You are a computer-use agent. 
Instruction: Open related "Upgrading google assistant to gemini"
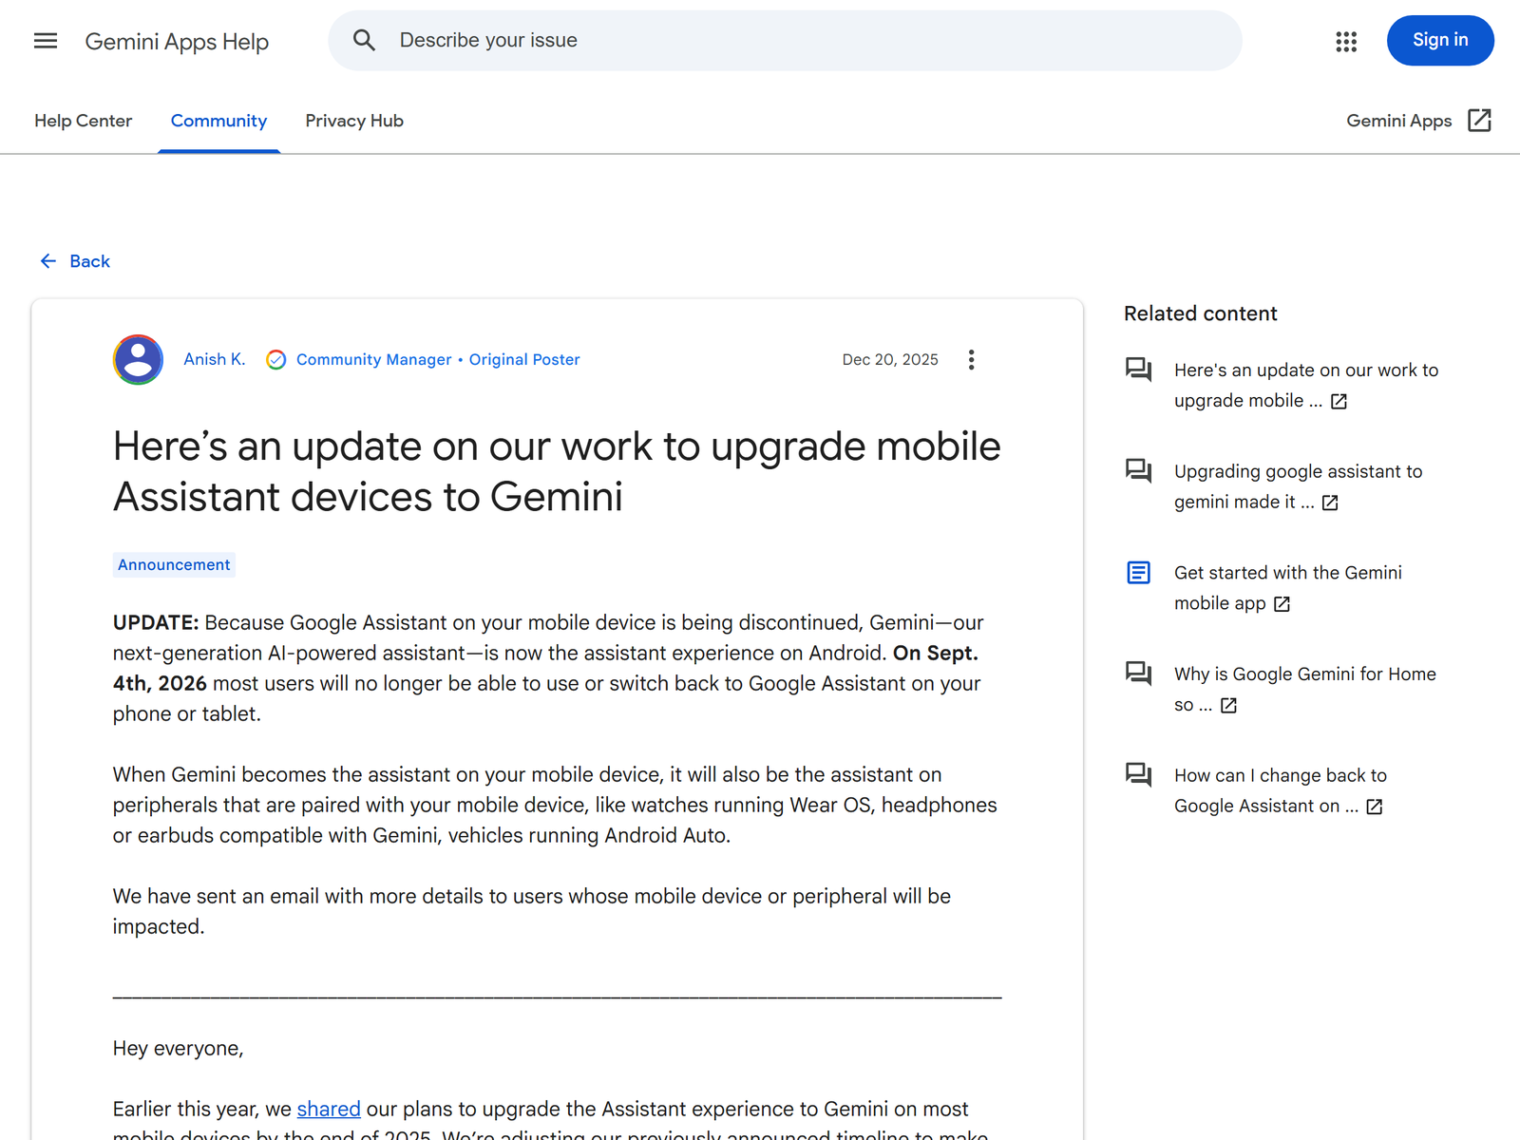[1298, 486]
